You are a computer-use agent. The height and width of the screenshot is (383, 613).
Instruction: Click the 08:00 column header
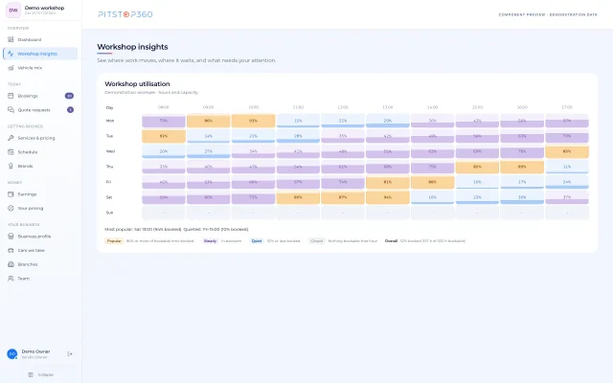click(x=164, y=107)
